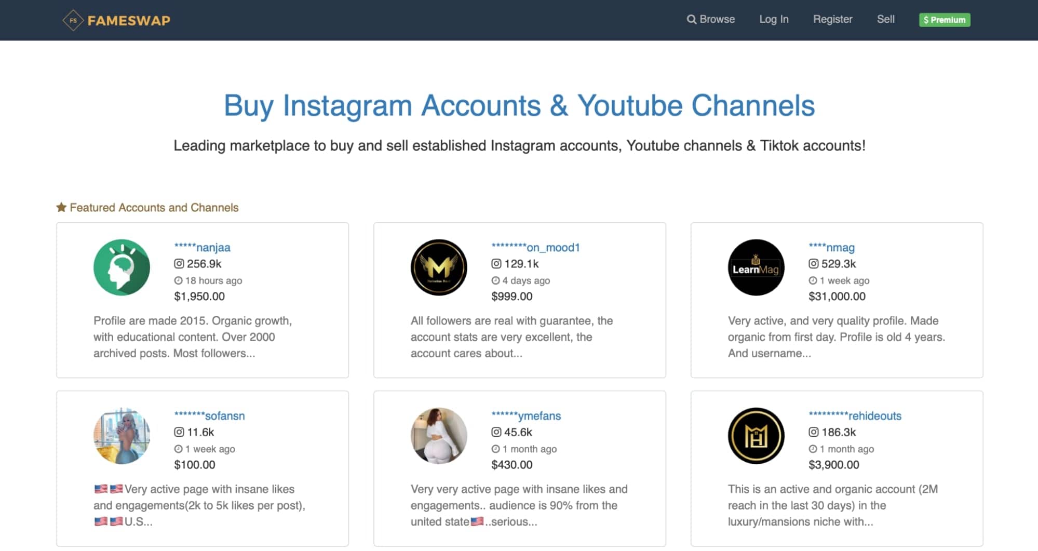
Task: Click the $100.00 price
Action: click(x=195, y=465)
